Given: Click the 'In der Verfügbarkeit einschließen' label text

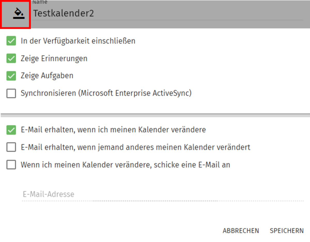Looking at the screenshot, I should tap(78, 41).
